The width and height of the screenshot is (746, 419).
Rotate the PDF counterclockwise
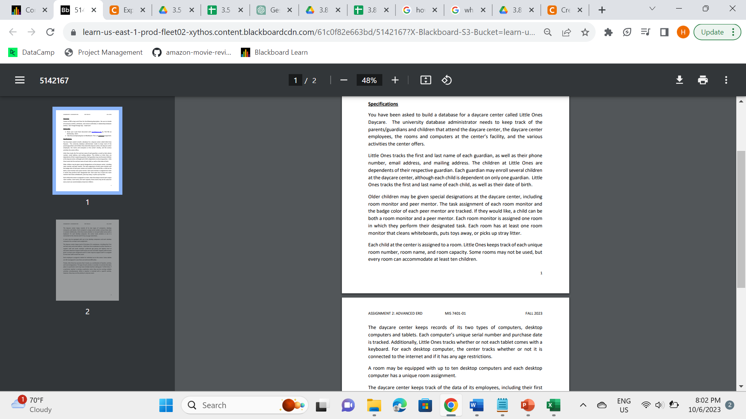click(x=447, y=80)
